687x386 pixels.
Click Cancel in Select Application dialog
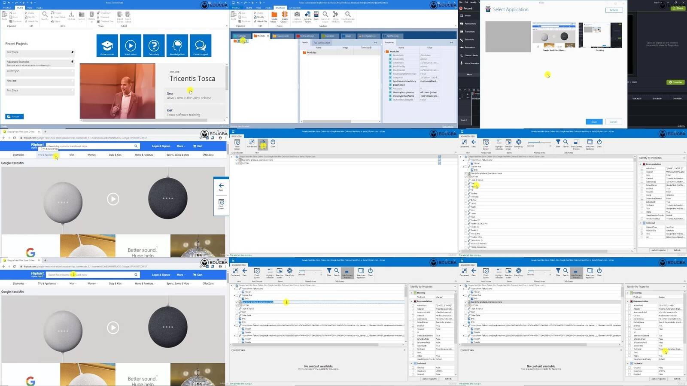[x=613, y=122]
